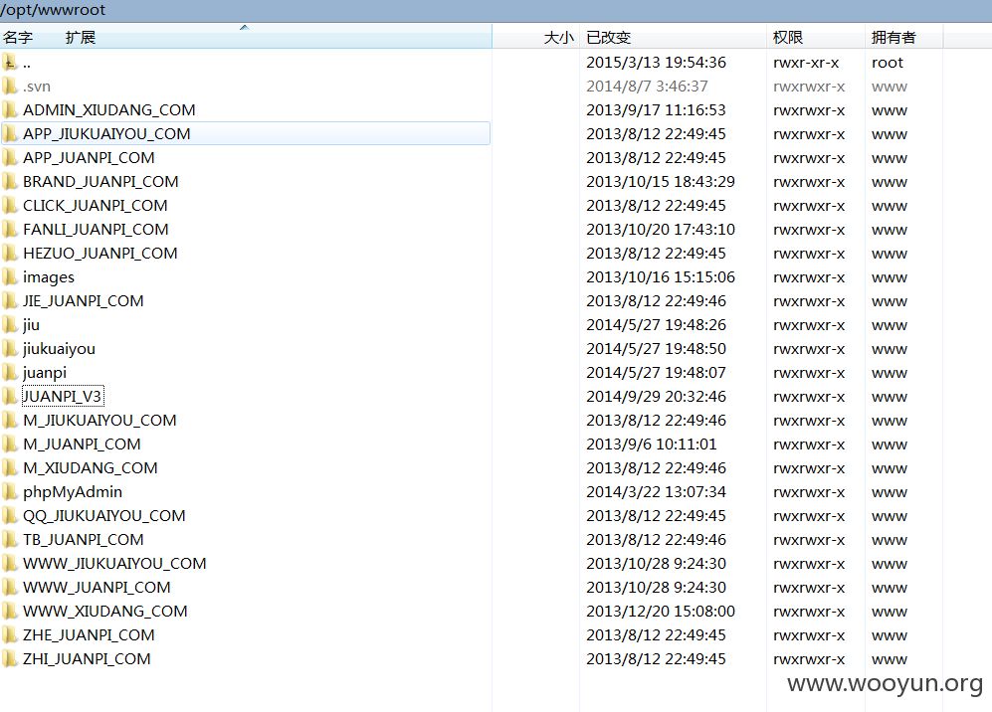992x712 pixels.
Task: Click the ZHE_JUANPI_COM folder icon
Action: pyautogui.click(x=10, y=634)
